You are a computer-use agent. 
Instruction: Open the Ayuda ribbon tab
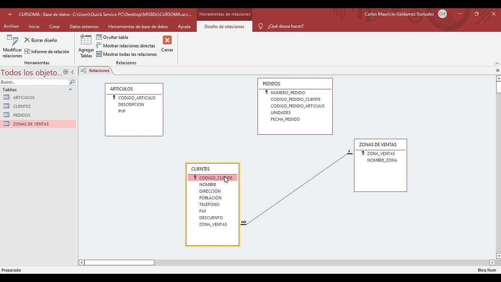click(184, 27)
